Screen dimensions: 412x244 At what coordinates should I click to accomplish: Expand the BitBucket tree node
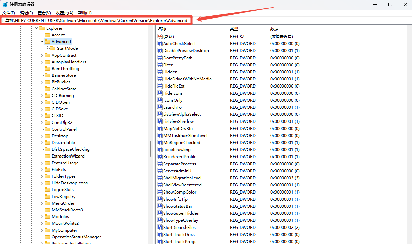[42, 82]
